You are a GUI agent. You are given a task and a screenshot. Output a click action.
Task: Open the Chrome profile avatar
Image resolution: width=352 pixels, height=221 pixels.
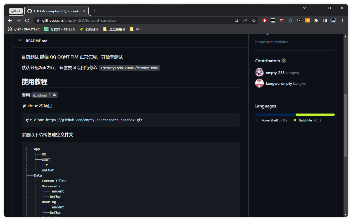333,21
